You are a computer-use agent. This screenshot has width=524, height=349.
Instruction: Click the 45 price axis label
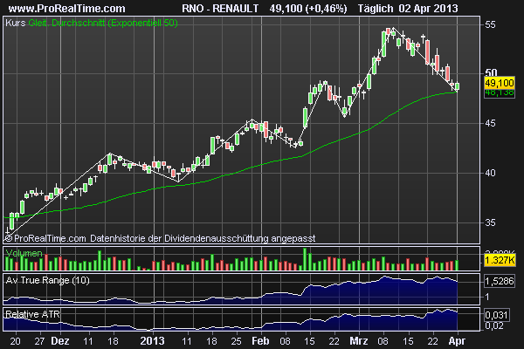[490, 123]
